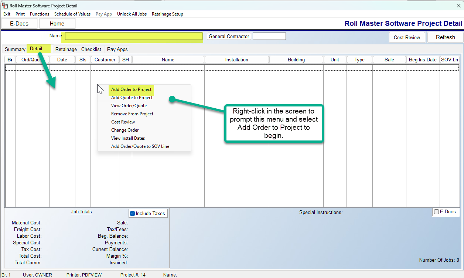Open the Schedule of Values menu
This screenshot has width=464, height=278.
72,14
